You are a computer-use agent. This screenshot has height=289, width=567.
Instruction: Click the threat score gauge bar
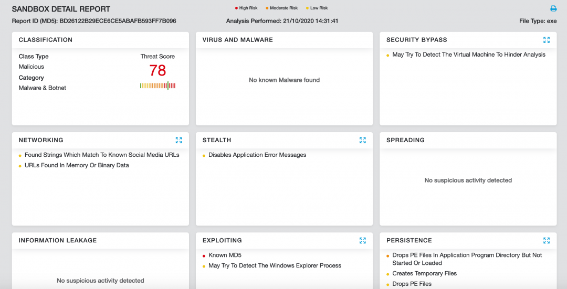(x=157, y=85)
